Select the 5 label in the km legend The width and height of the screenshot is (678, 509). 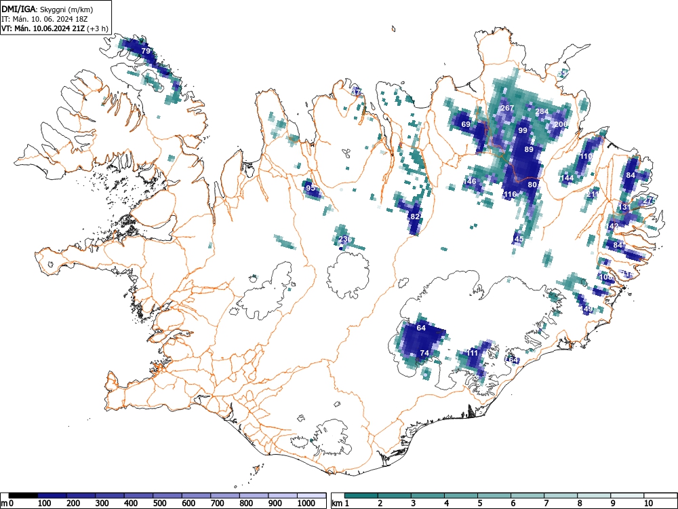point(479,504)
